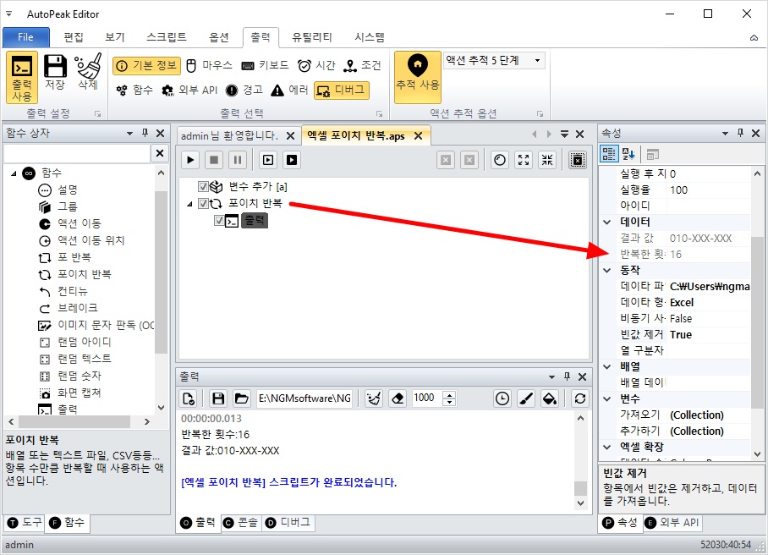
Task: Select 화면 캡쳐 in function box
Action: (x=80, y=393)
